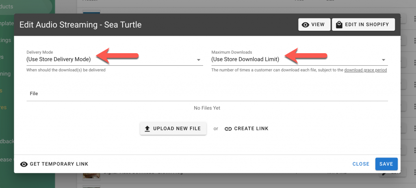The height and width of the screenshot is (188, 416).
Task: Click the eye icon next to Get Temporary Link
Action: [24, 164]
